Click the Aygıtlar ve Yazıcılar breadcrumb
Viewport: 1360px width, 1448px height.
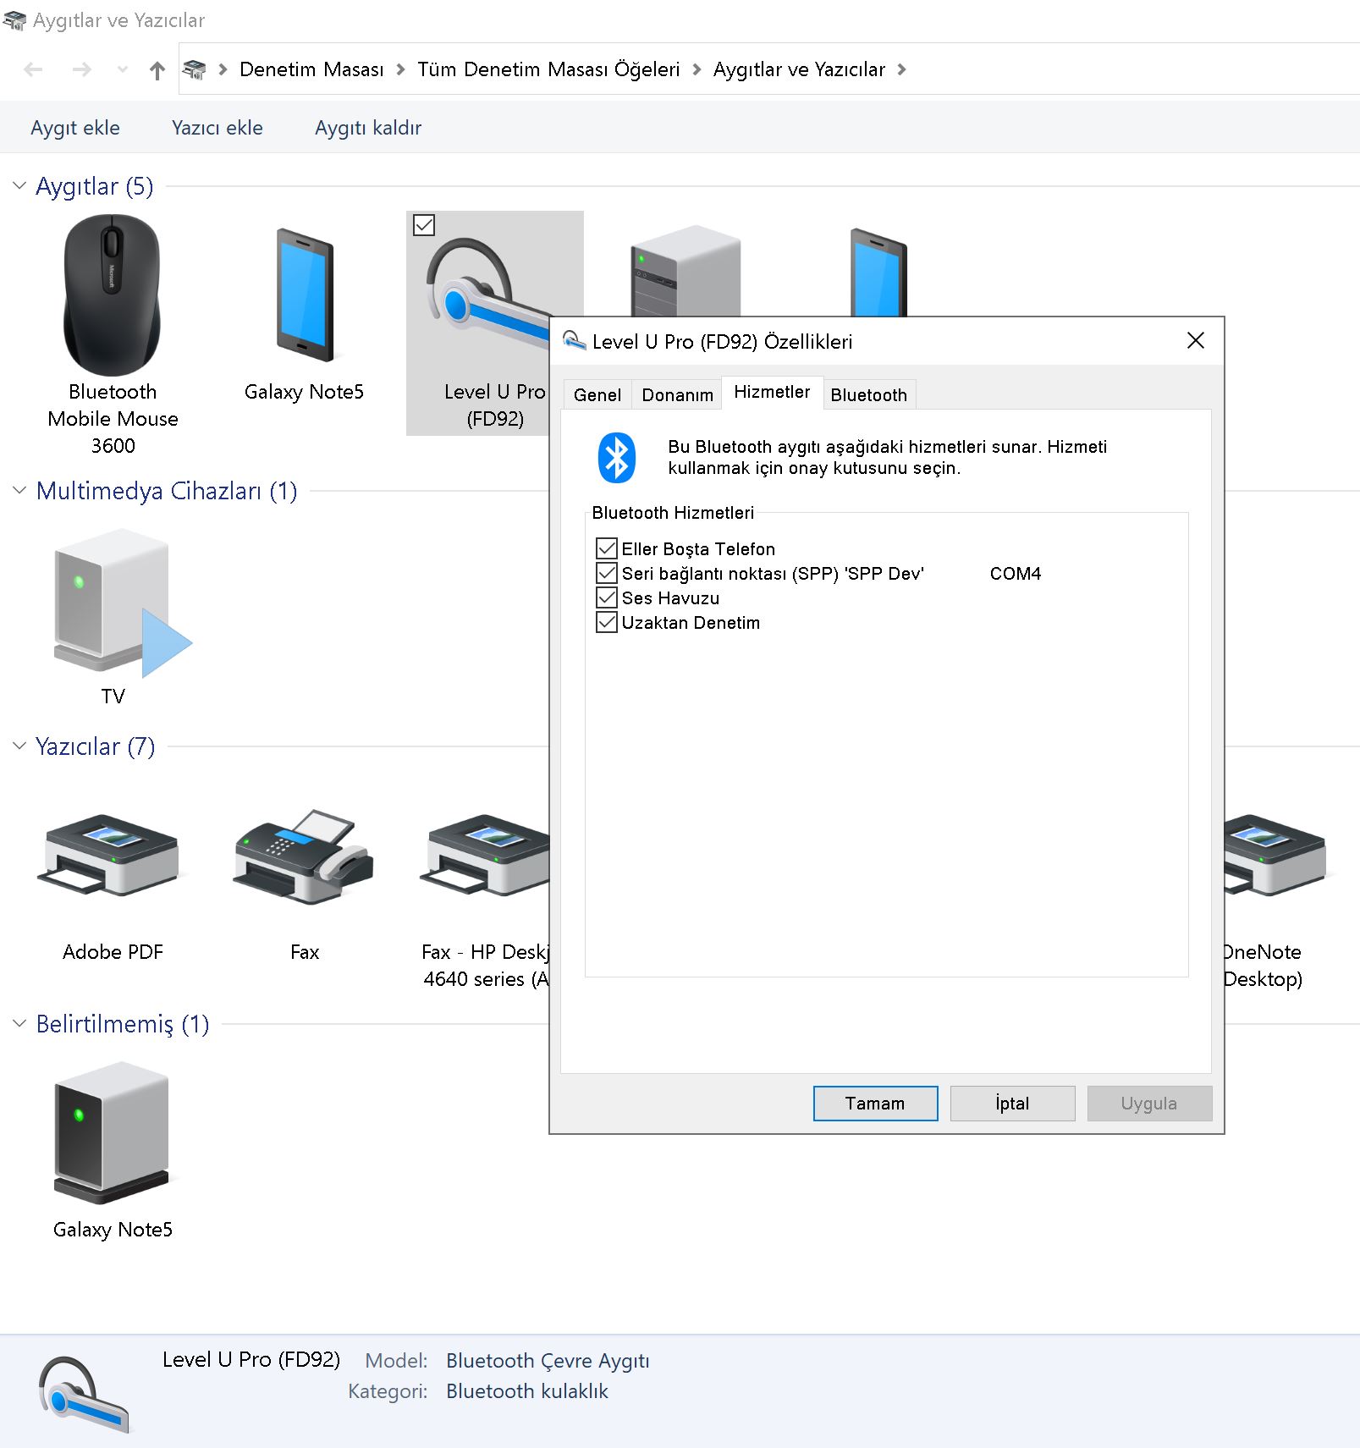pos(799,69)
